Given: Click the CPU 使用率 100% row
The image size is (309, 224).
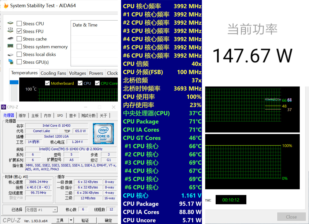Looking at the screenshot, I should [162, 97].
